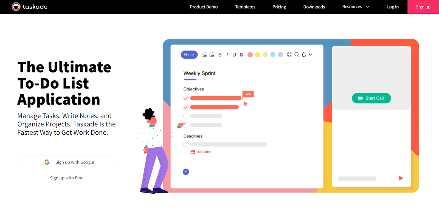Screen dimensions: 439x215
Task: Click the taskade wordmark text
Action: (x=35, y=7)
